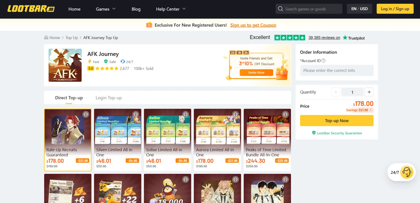Increase quantity with the plus button

tap(369, 92)
